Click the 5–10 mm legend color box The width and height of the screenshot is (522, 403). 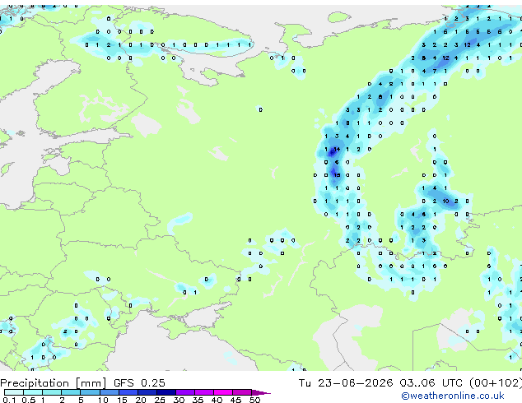90,392
